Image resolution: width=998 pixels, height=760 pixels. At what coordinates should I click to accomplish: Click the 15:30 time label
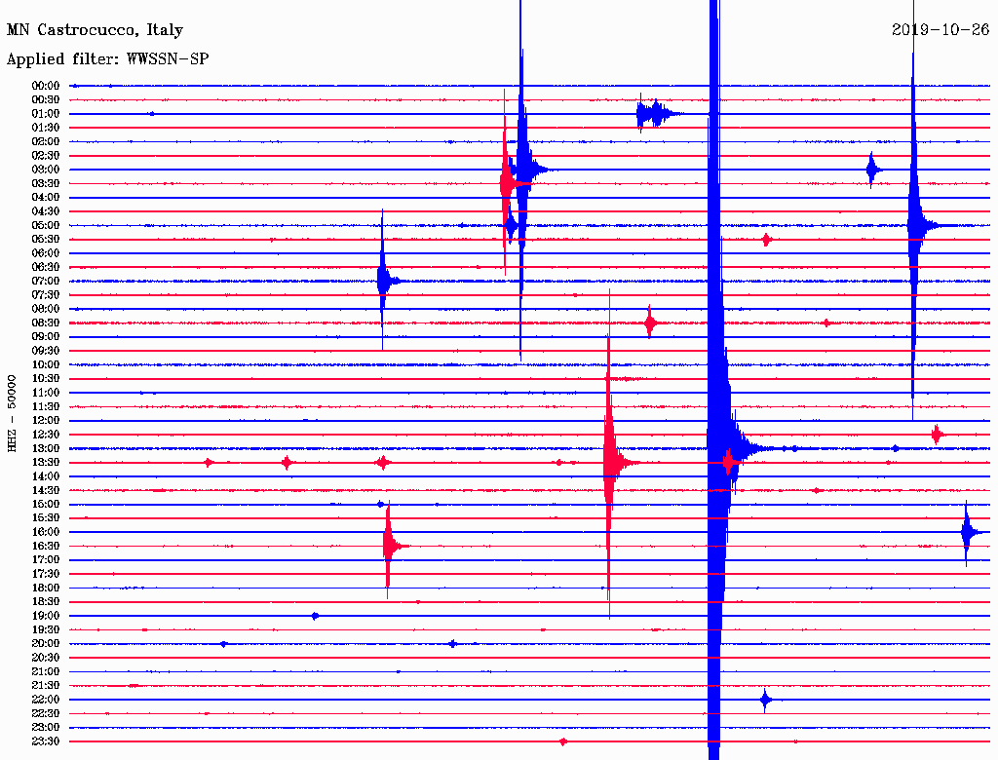point(46,518)
